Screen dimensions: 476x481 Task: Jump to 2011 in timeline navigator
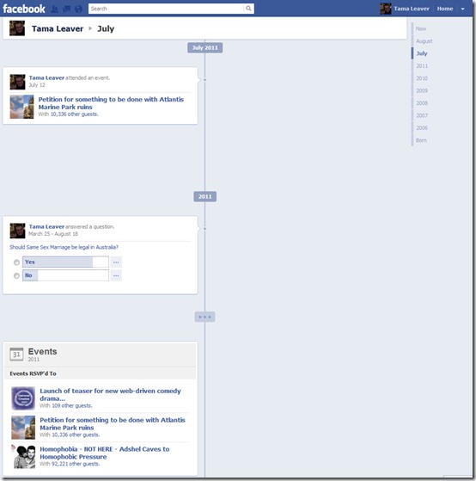[x=422, y=65]
